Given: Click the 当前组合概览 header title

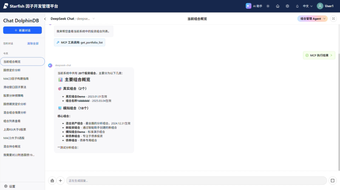Looking at the screenshot, I should pos(197,19).
